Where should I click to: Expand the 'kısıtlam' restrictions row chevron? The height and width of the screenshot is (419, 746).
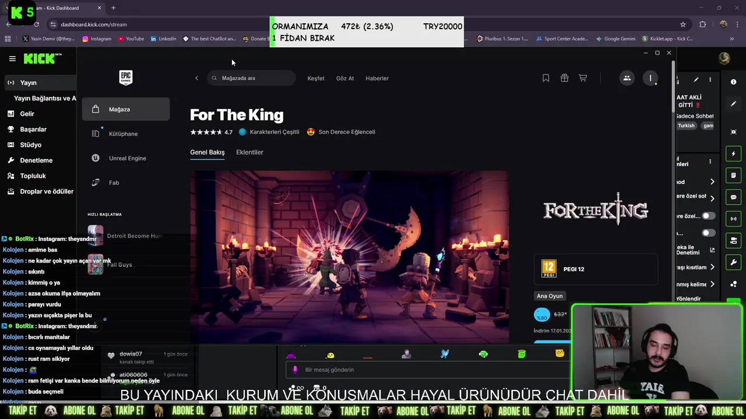pos(712,267)
